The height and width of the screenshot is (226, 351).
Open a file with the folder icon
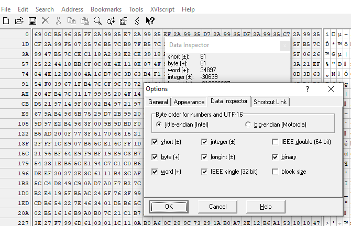19,21
